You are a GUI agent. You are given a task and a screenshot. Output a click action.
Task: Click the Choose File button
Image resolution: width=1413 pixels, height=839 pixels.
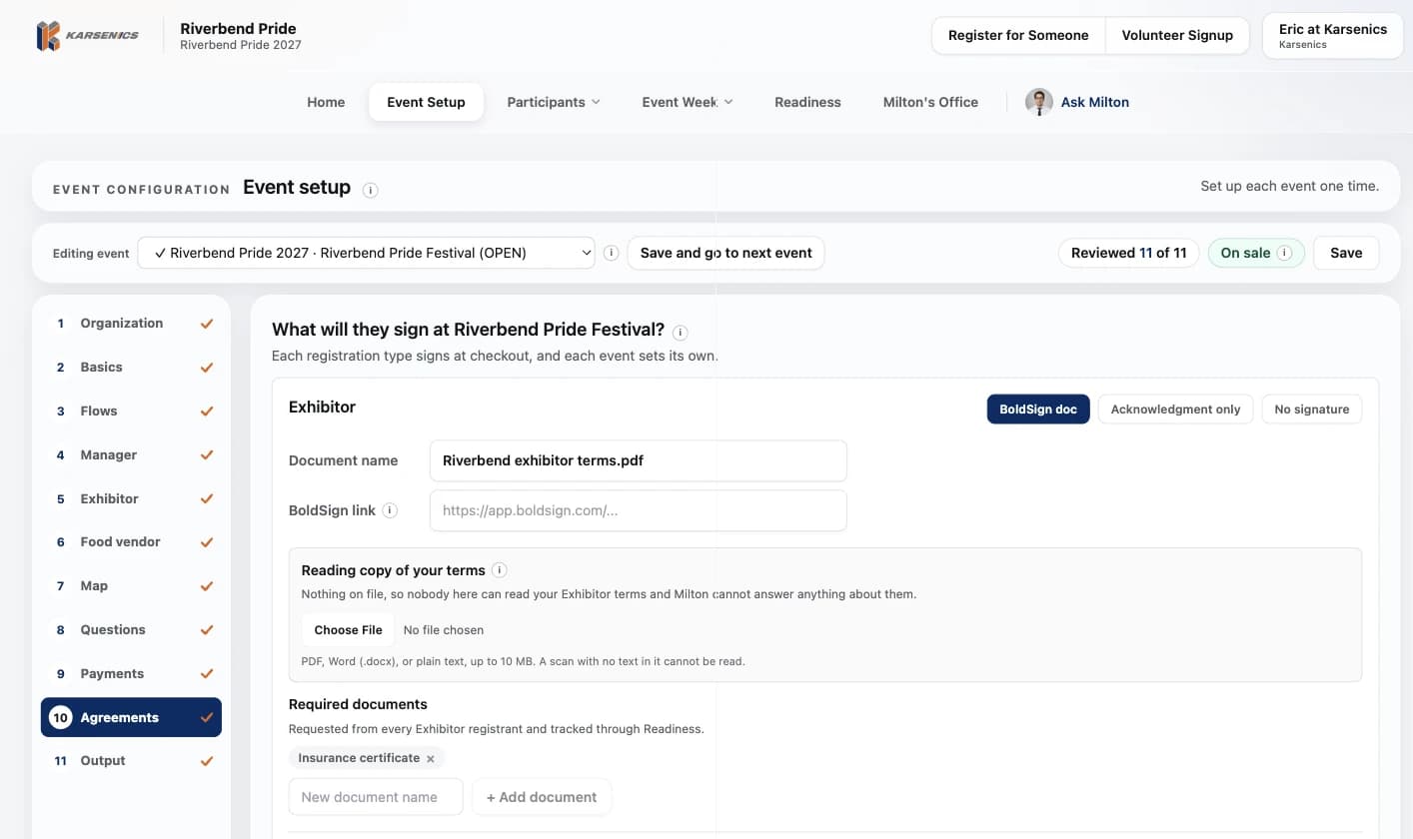348,630
